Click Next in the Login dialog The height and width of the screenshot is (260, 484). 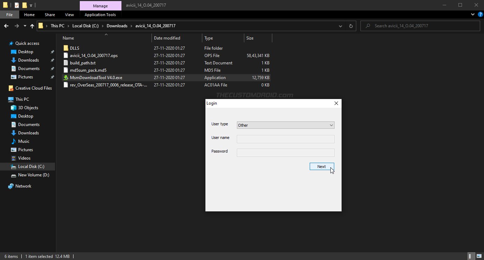click(321, 166)
